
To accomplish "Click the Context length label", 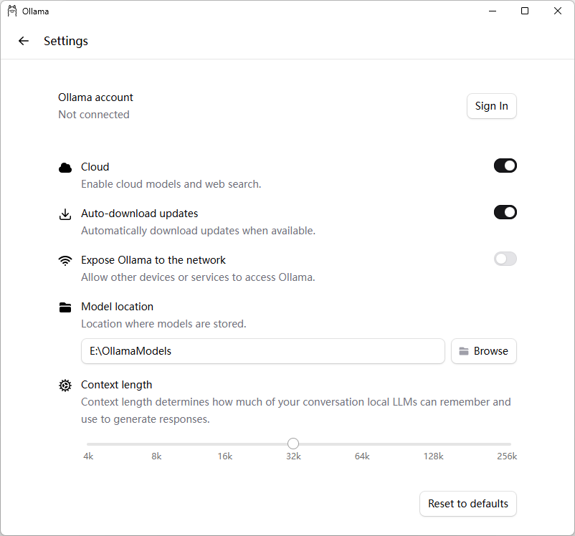I will [116, 385].
